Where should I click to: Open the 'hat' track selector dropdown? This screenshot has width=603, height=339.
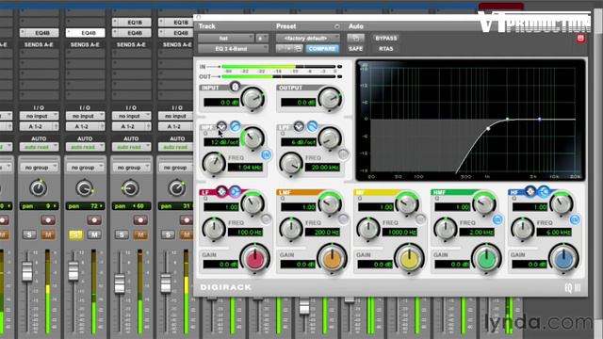click(226, 38)
